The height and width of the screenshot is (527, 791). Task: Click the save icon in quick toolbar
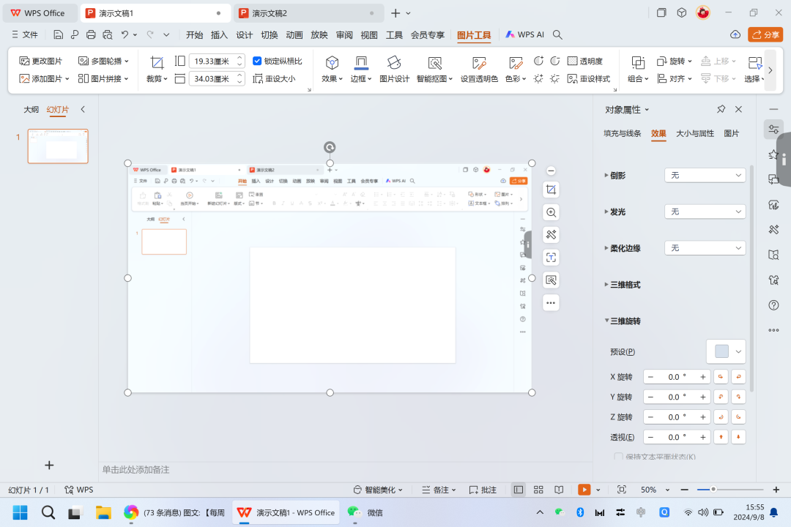(58, 35)
